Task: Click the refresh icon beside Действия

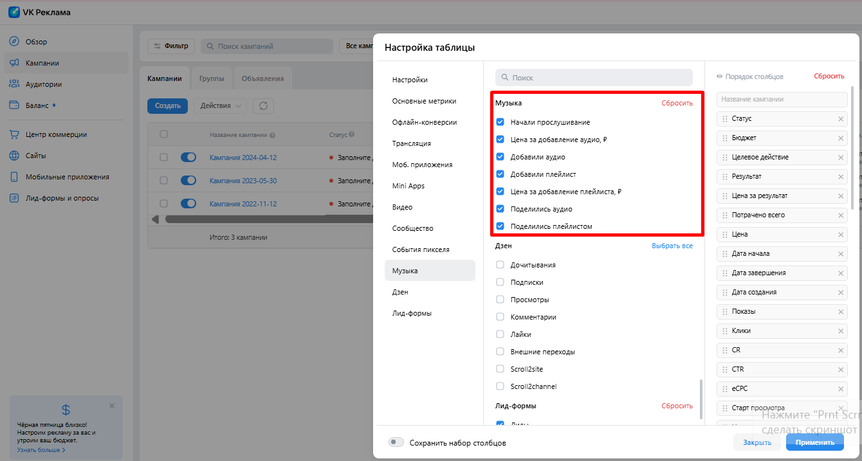Action: tap(263, 106)
